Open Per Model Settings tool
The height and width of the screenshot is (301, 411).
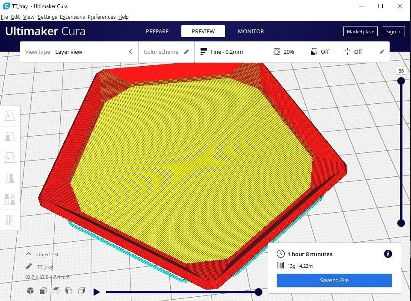coord(10,199)
